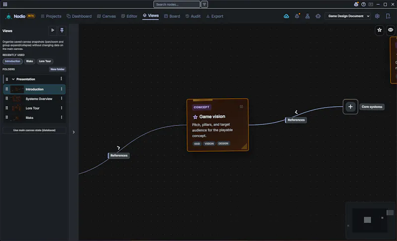This screenshot has height=241, width=397.
Task: Collapse the Presentation folder chevron
Action: 13,79
